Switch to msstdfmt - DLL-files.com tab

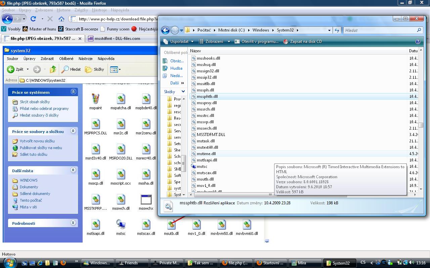[x=118, y=39]
